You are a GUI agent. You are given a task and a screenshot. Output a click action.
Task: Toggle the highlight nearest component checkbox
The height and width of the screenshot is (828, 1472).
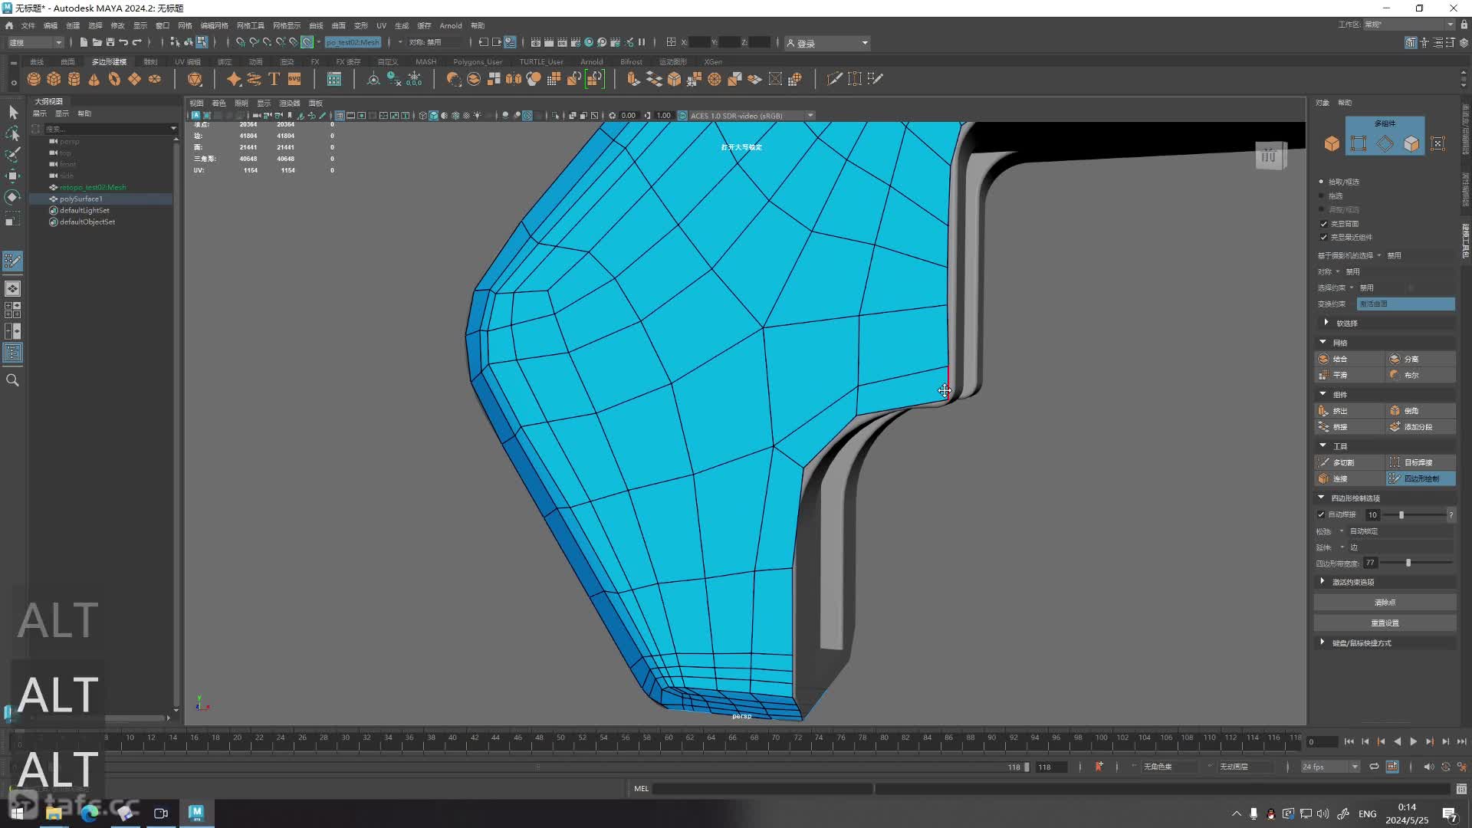point(1323,238)
